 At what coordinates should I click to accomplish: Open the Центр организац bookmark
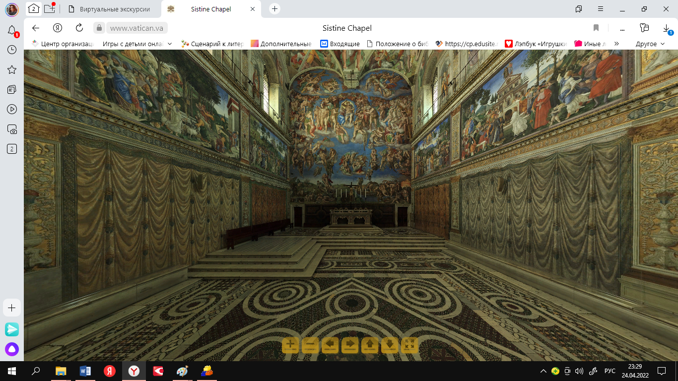(x=63, y=44)
